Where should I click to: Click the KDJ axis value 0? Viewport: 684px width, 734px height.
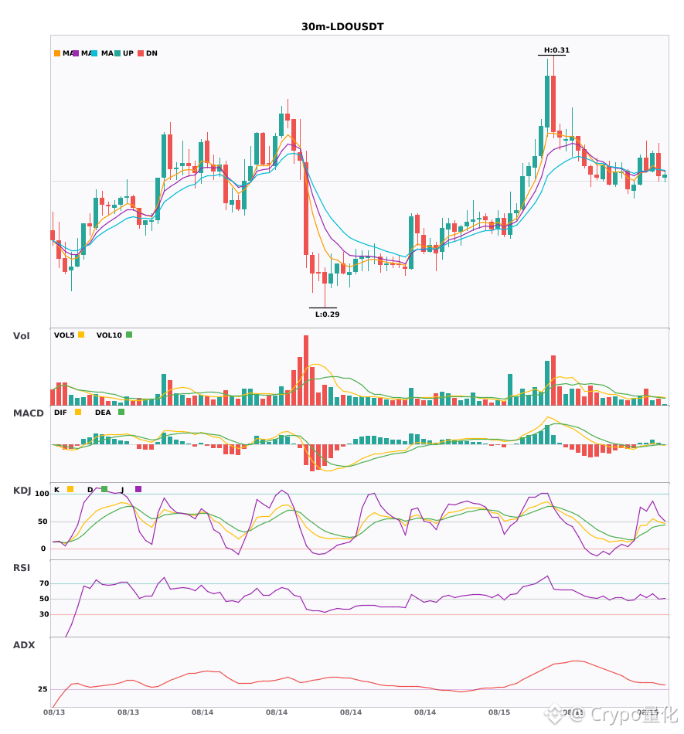click(x=43, y=549)
